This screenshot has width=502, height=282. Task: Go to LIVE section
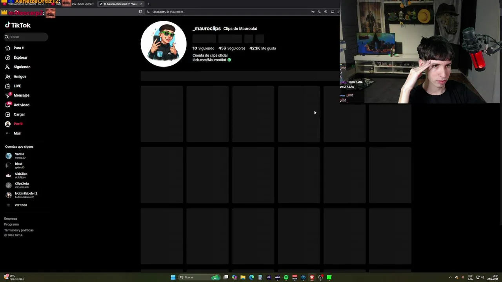[13, 86]
